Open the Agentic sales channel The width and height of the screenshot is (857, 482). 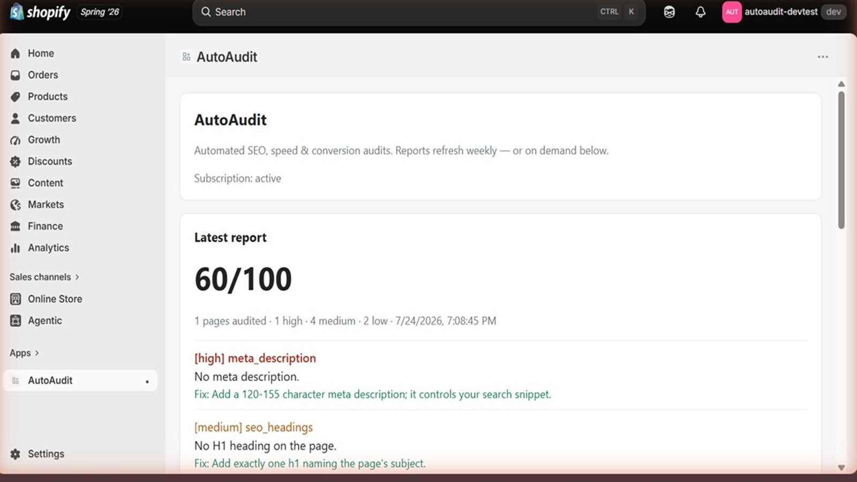coord(45,321)
